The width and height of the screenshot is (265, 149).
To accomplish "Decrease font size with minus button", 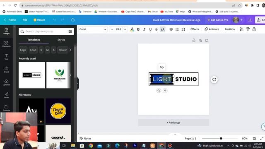I will click(x=112, y=29).
